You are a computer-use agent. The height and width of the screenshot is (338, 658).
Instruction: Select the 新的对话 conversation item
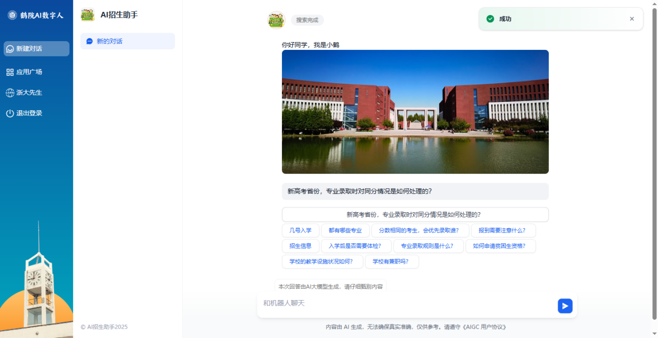[x=128, y=41]
